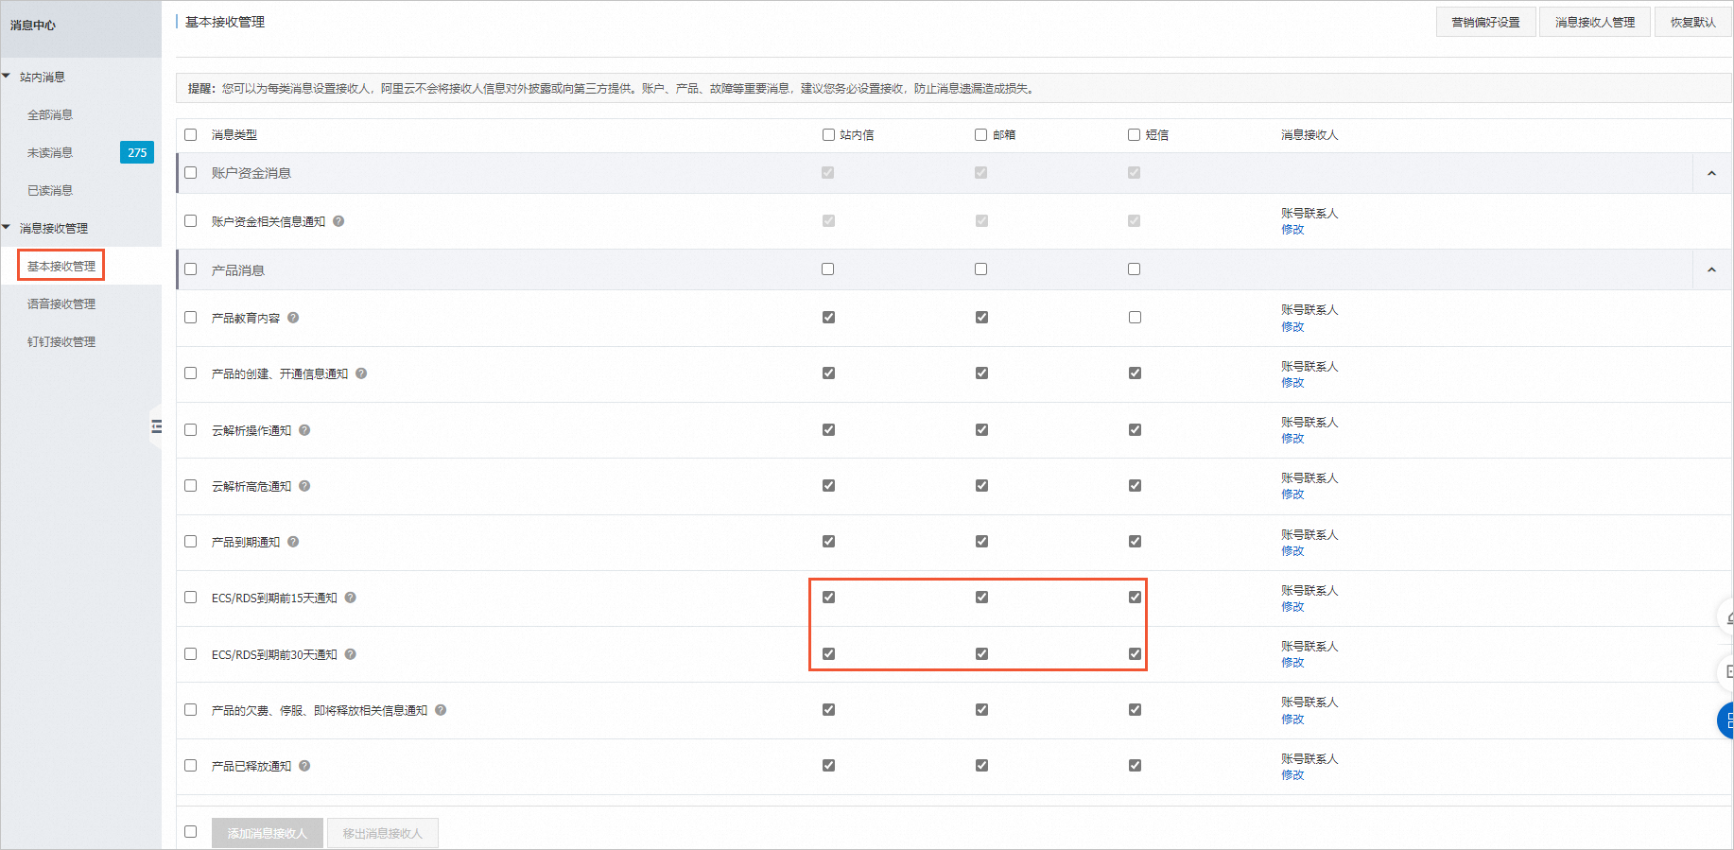1734x850 pixels.
Task: Click the 恢复默认 button
Action: [1693, 22]
